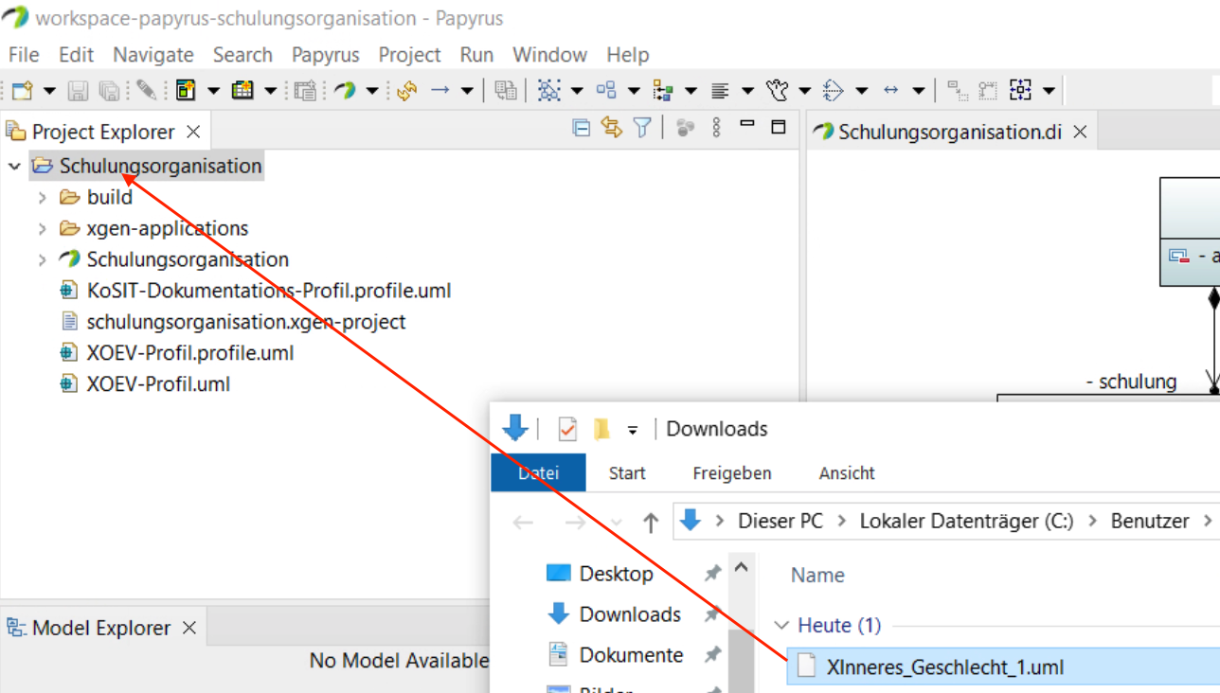Expand the xgen-applications folder
The height and width of the screenshot is (693, 1220).
pyautogui.click(x=42, y=229)
